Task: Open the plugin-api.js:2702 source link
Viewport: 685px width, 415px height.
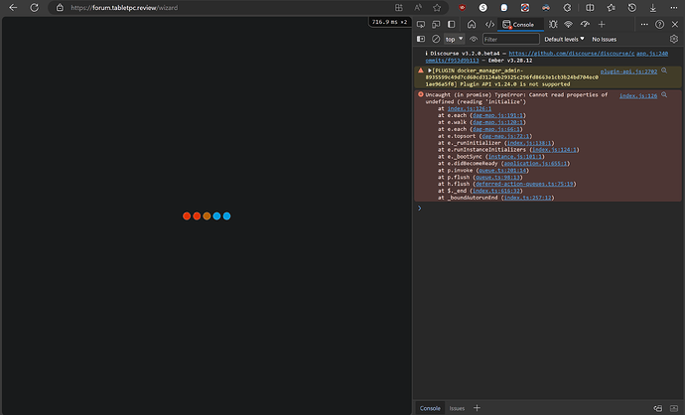Action: click(628, 71)
